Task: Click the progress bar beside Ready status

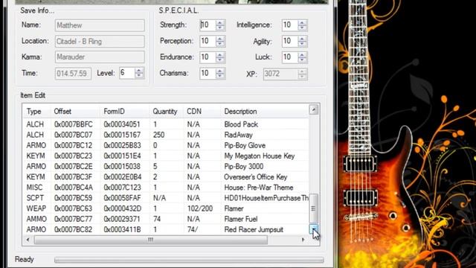Action: tap(189, 260)
